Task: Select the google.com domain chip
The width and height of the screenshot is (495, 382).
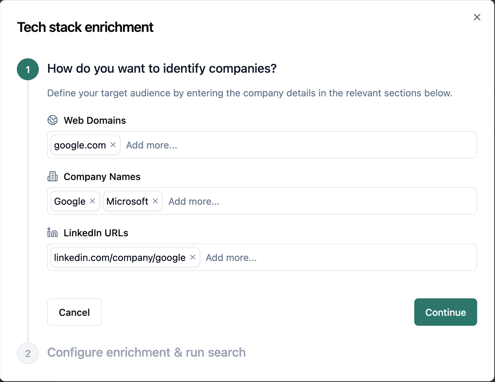Action: 80,145
